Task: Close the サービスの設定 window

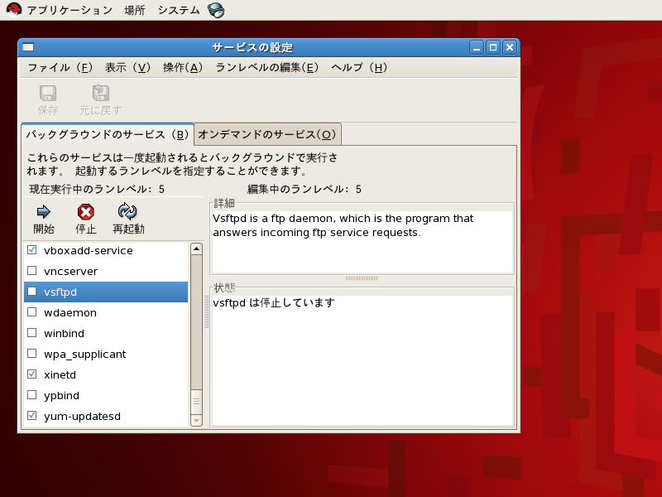Action: (x=510, y=47)
